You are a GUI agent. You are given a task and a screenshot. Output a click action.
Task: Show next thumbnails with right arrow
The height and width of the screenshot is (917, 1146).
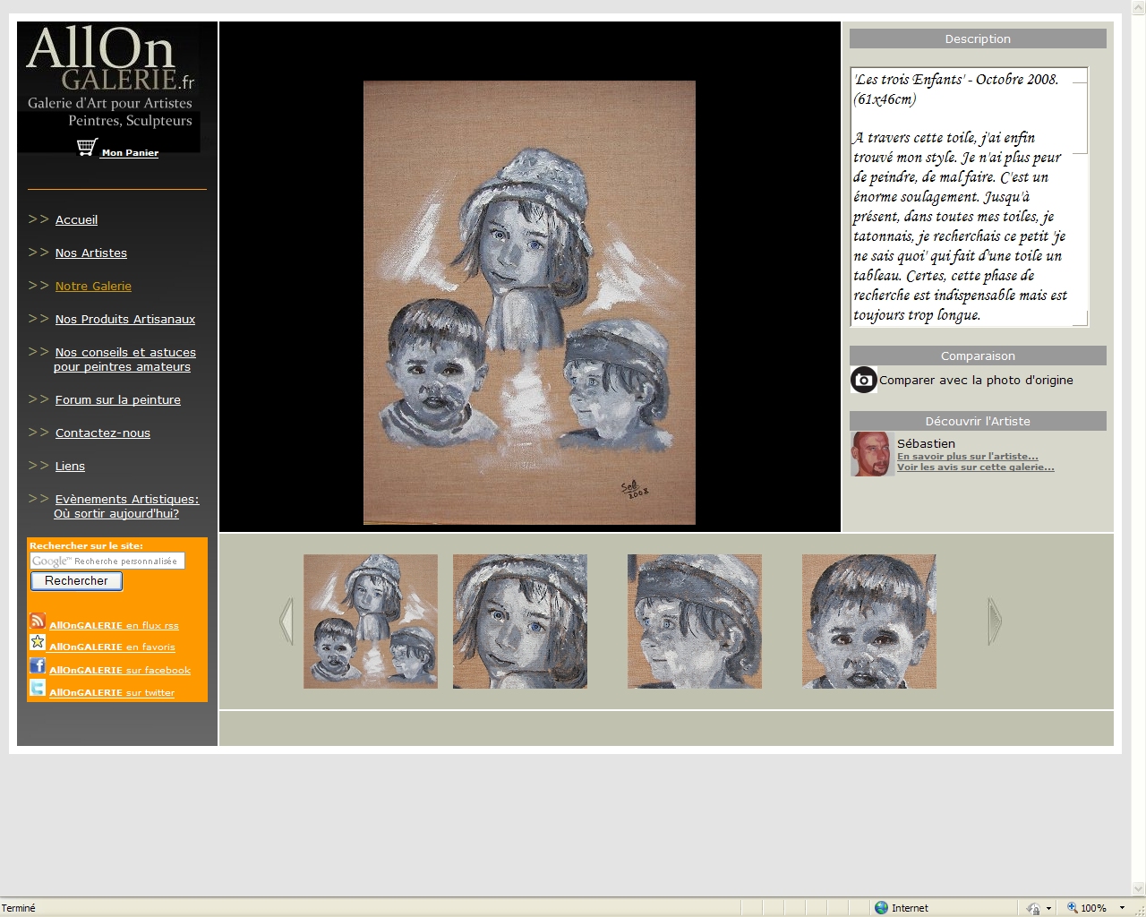(x=994, y=621)
